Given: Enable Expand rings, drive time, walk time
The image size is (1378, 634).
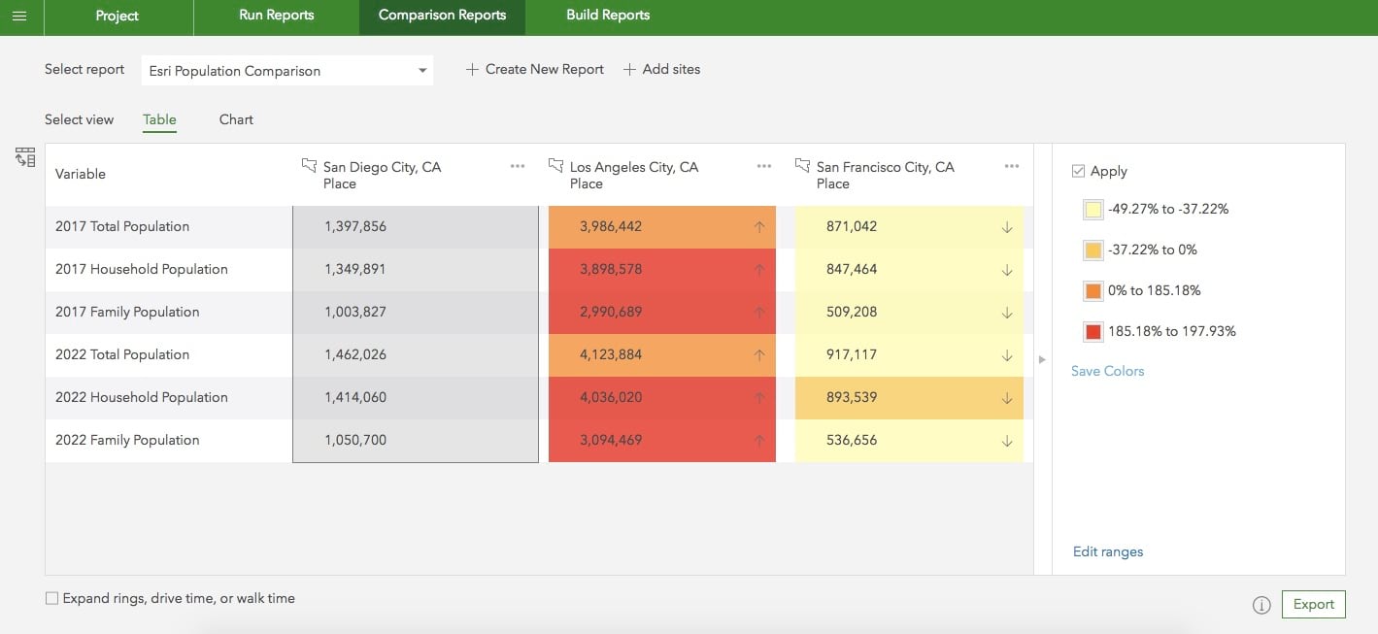Looking at the screenshot, I should tap(52, 599).
